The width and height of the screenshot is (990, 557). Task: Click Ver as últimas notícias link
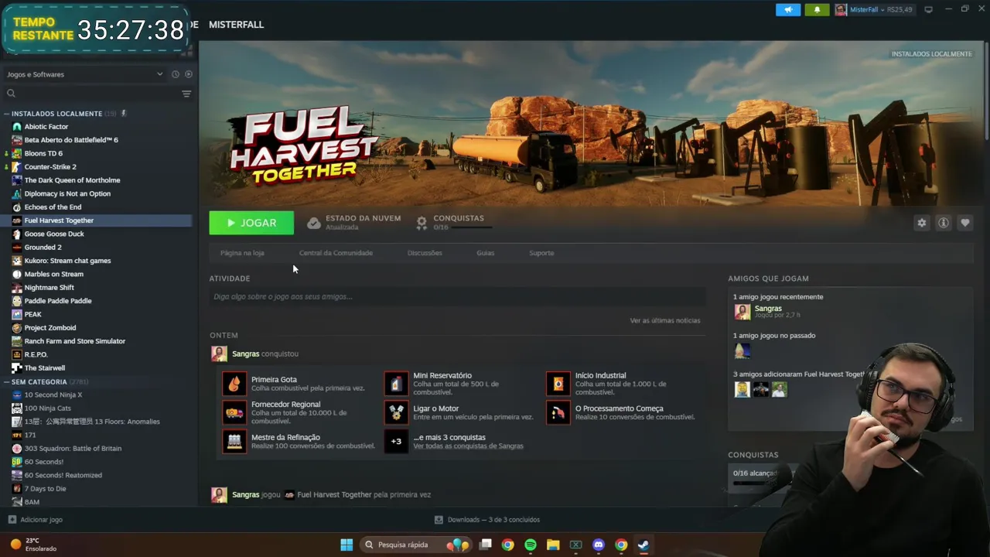[665, 320]
